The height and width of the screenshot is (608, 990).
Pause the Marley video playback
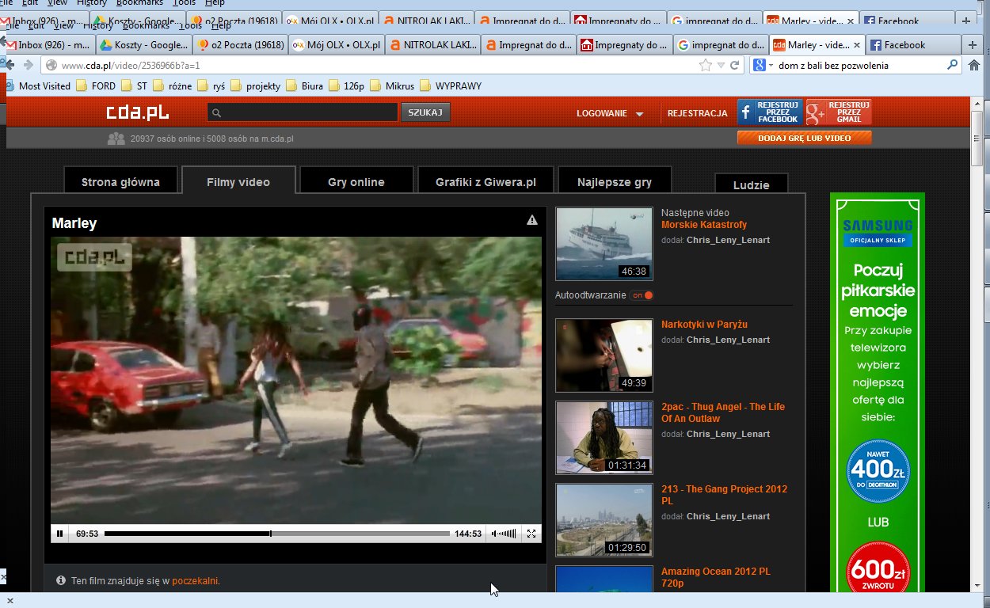click(x=59, y=534)
